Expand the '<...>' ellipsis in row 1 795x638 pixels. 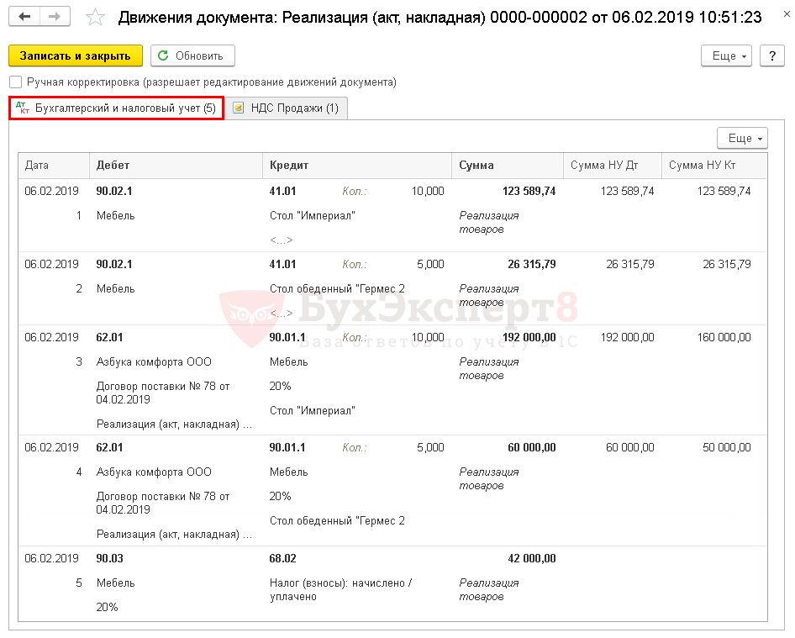[282, 240]
